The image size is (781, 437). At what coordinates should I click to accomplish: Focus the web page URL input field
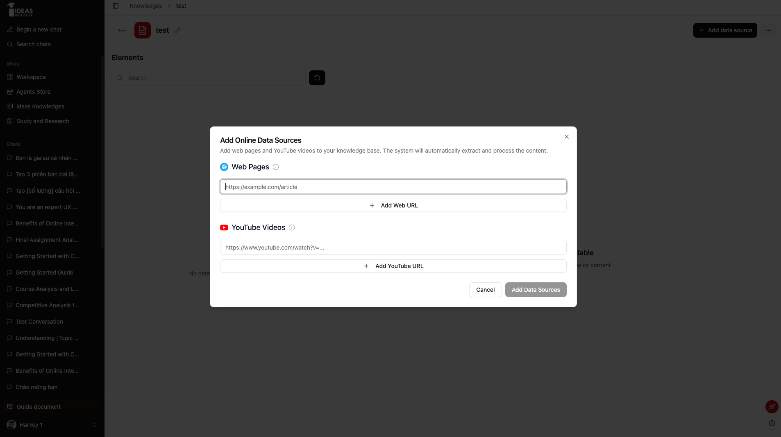point(393,187)
